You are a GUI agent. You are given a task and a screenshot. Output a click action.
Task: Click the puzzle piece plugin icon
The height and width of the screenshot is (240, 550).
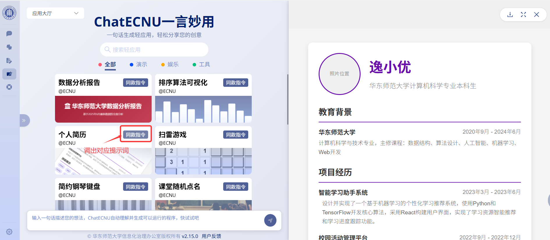click(x=9, y=47)
